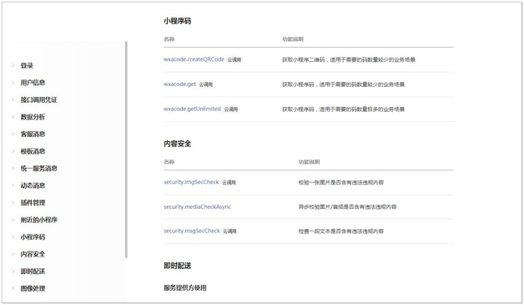Click 名称 header in 内容安全 table
This screenshot has height=305, width=524.
[x=169, y=162]
